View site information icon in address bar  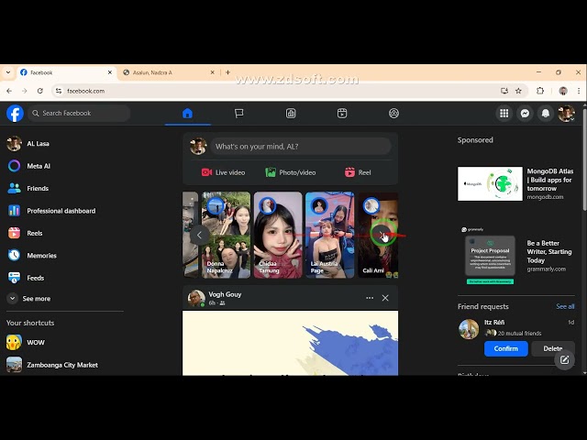coord(59,91)
